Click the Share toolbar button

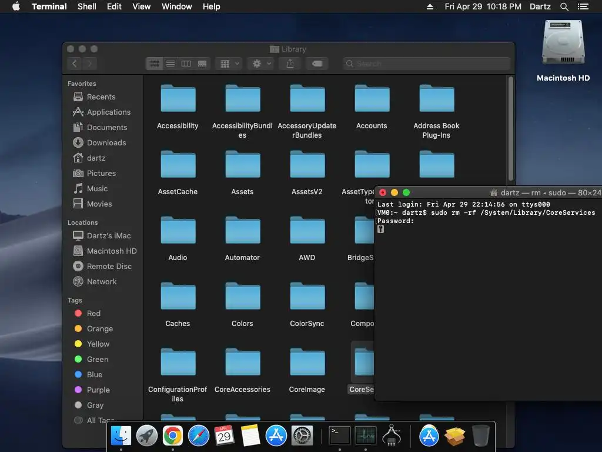click(x=290, y=64)
